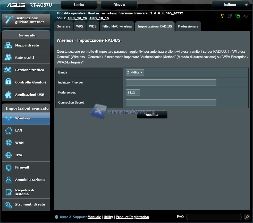
Task: Open the firmware version 3.0.0.4.380_10732 link
Action: point(166,13)
